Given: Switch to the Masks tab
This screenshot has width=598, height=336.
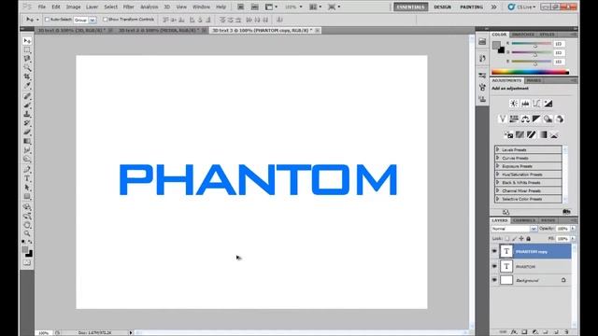Looking at the screenshot, I should [534, 81].
